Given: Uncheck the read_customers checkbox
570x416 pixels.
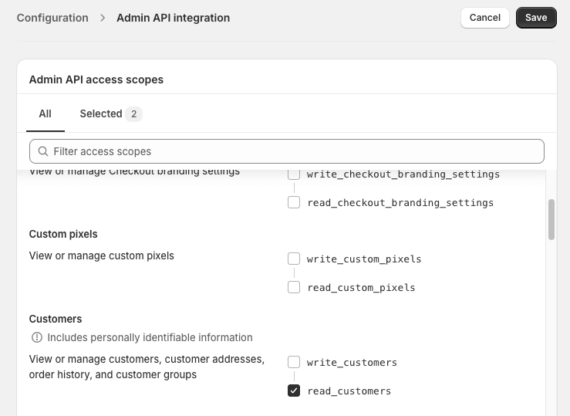Looking at the screenshot, I should [x=294, y=391].
